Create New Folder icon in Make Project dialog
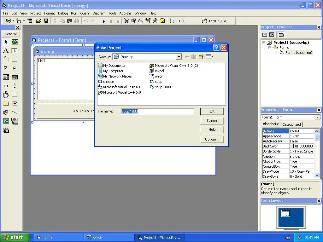The width and height of the screenshot is (323, 242). tap(201, 57)
